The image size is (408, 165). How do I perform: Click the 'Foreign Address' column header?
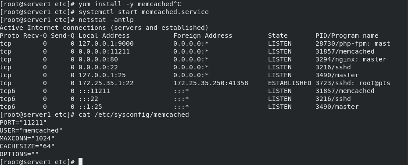pyautogui.click(x=203, y=36)
